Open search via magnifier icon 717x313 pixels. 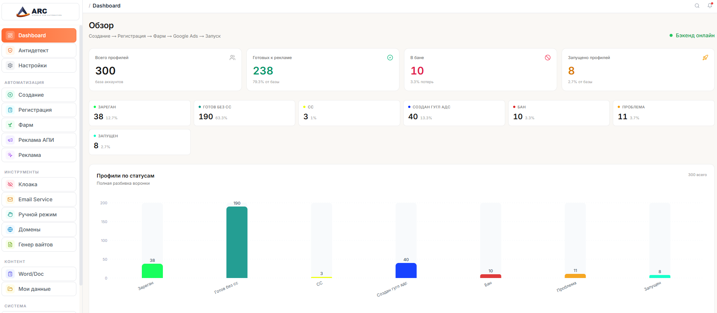(x=697, y=6)
